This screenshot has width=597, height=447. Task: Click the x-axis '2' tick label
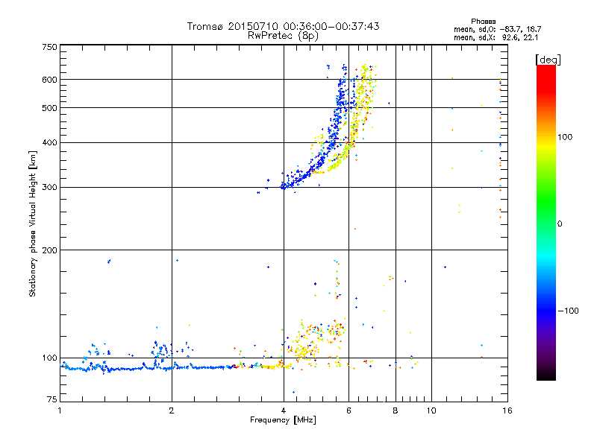[x=172, y=410]
